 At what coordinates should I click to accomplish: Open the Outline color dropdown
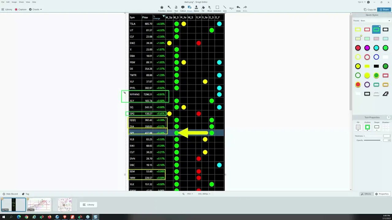[367, 127]
